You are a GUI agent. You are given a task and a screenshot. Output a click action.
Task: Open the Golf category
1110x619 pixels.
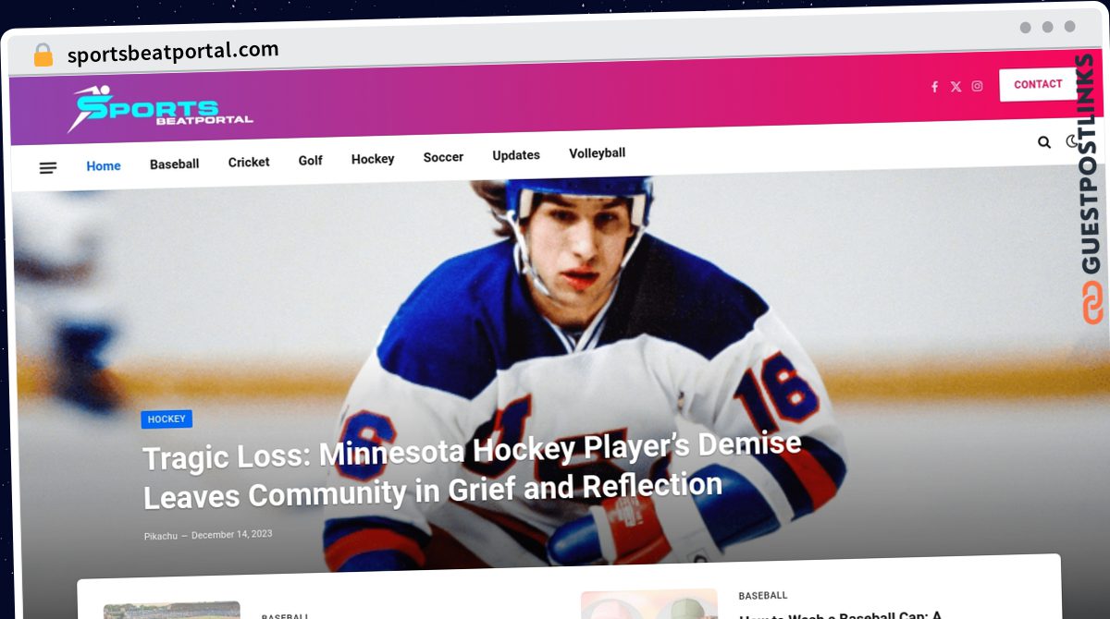pyautogui.click(x=311, y=160)
